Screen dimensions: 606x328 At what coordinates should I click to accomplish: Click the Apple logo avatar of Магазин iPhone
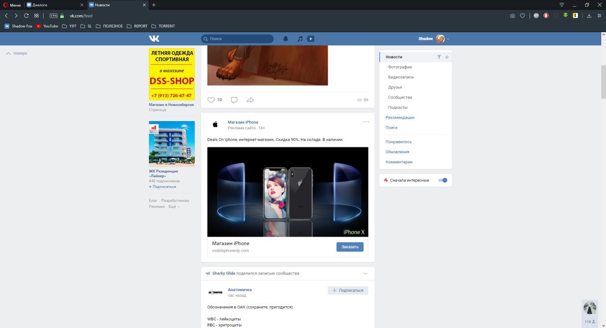click(x=215, y=124)
